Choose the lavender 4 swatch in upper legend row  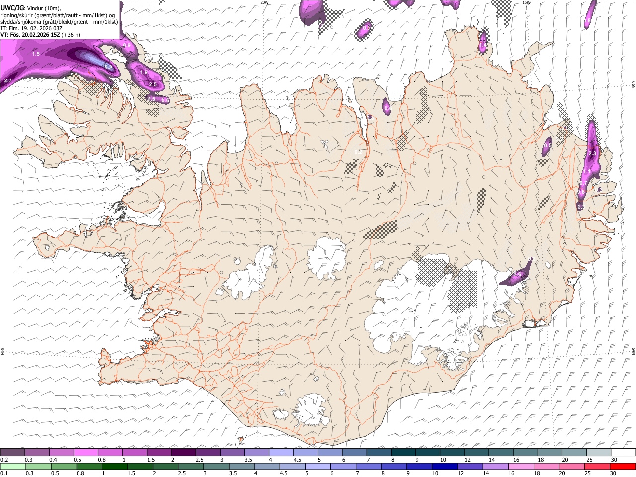[281, 453]
